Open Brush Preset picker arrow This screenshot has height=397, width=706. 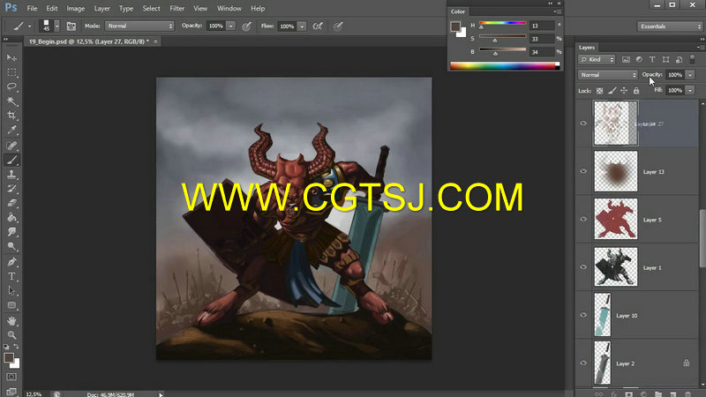(x=56, y=26)
